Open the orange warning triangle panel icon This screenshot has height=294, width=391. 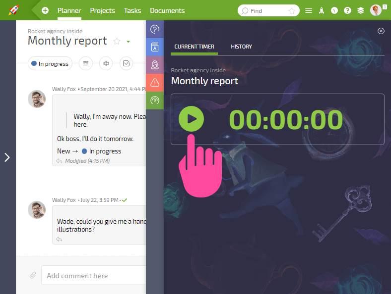point(155,83)
